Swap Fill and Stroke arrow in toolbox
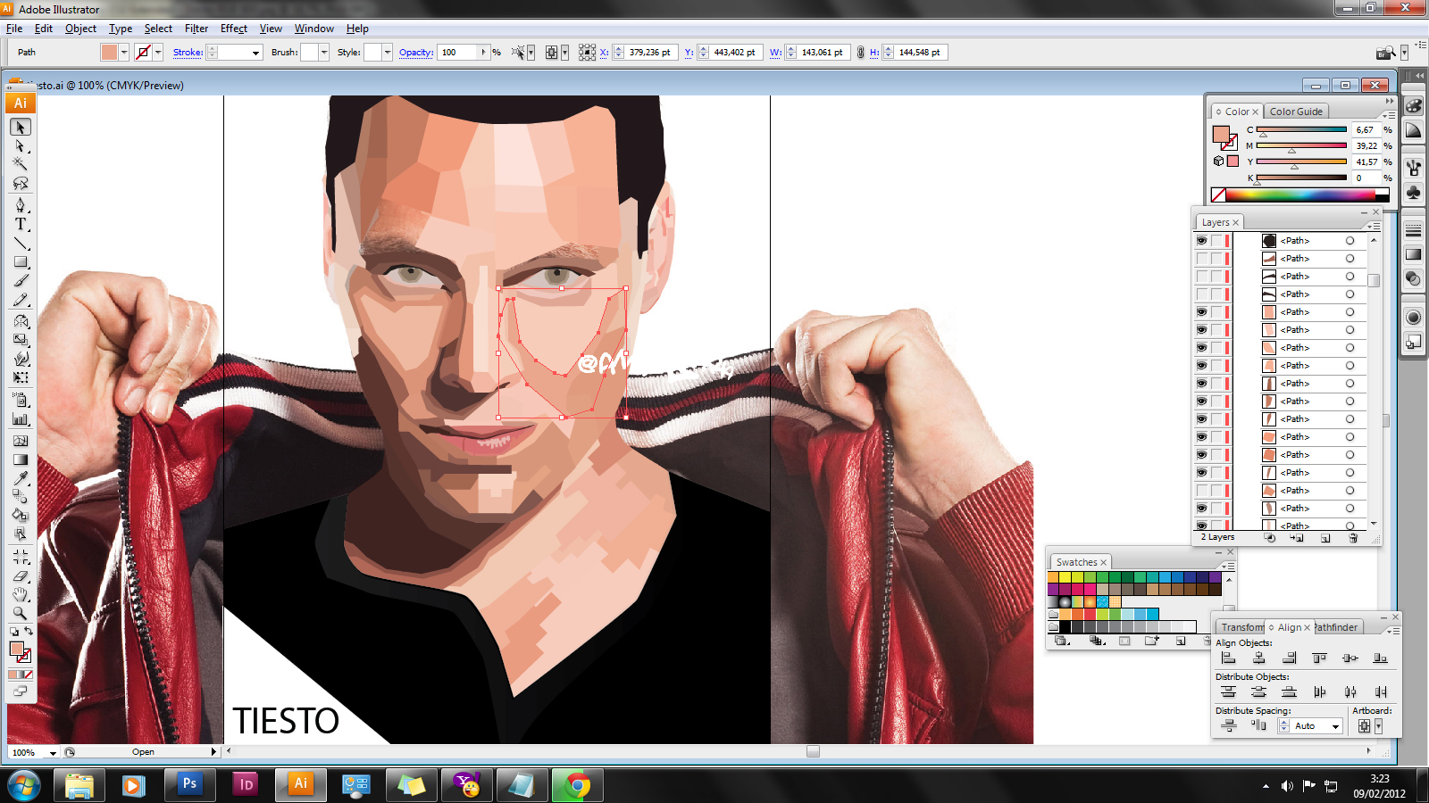The width and height of the screenshot is (1429, 803). 29,631
